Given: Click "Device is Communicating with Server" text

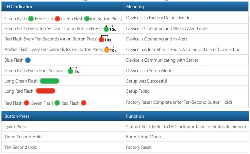Looking at the screenshot, I should pos(162,60).
